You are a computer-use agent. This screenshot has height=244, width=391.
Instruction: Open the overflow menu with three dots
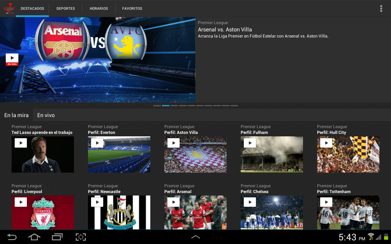click(381, 9)
